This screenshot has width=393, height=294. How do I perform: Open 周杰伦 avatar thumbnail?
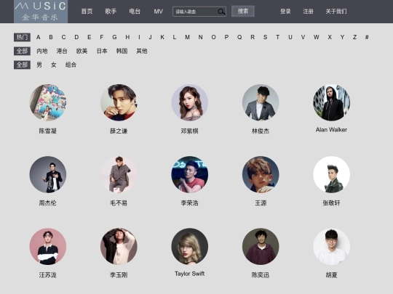tap(48, 174)
